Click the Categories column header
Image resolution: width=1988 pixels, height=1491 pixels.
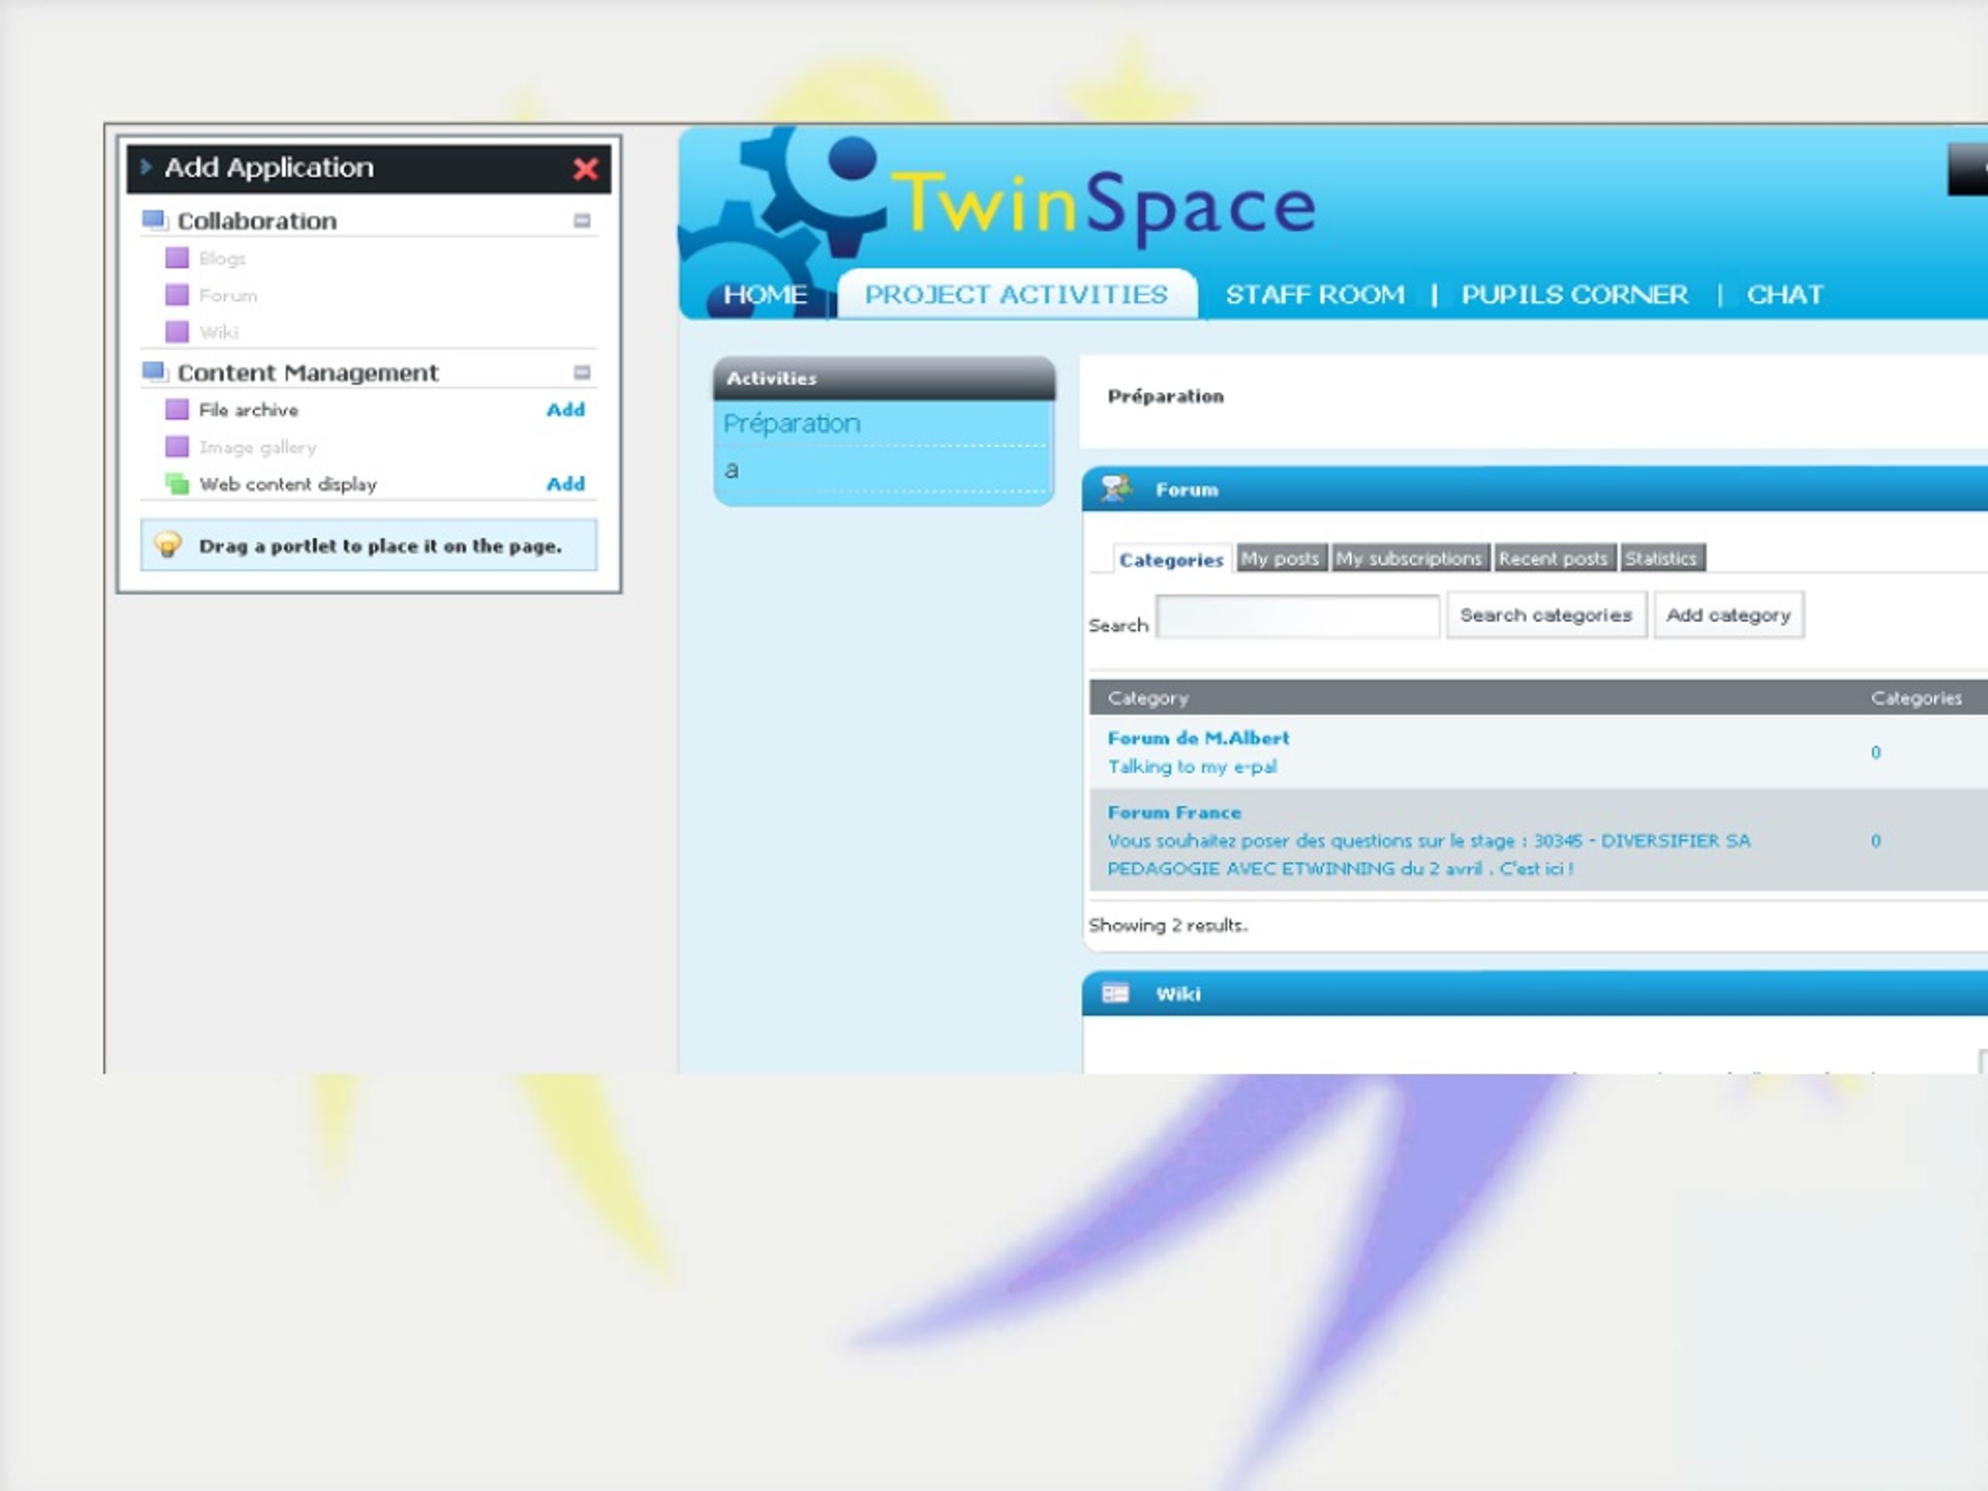[x=1916, y=697]
